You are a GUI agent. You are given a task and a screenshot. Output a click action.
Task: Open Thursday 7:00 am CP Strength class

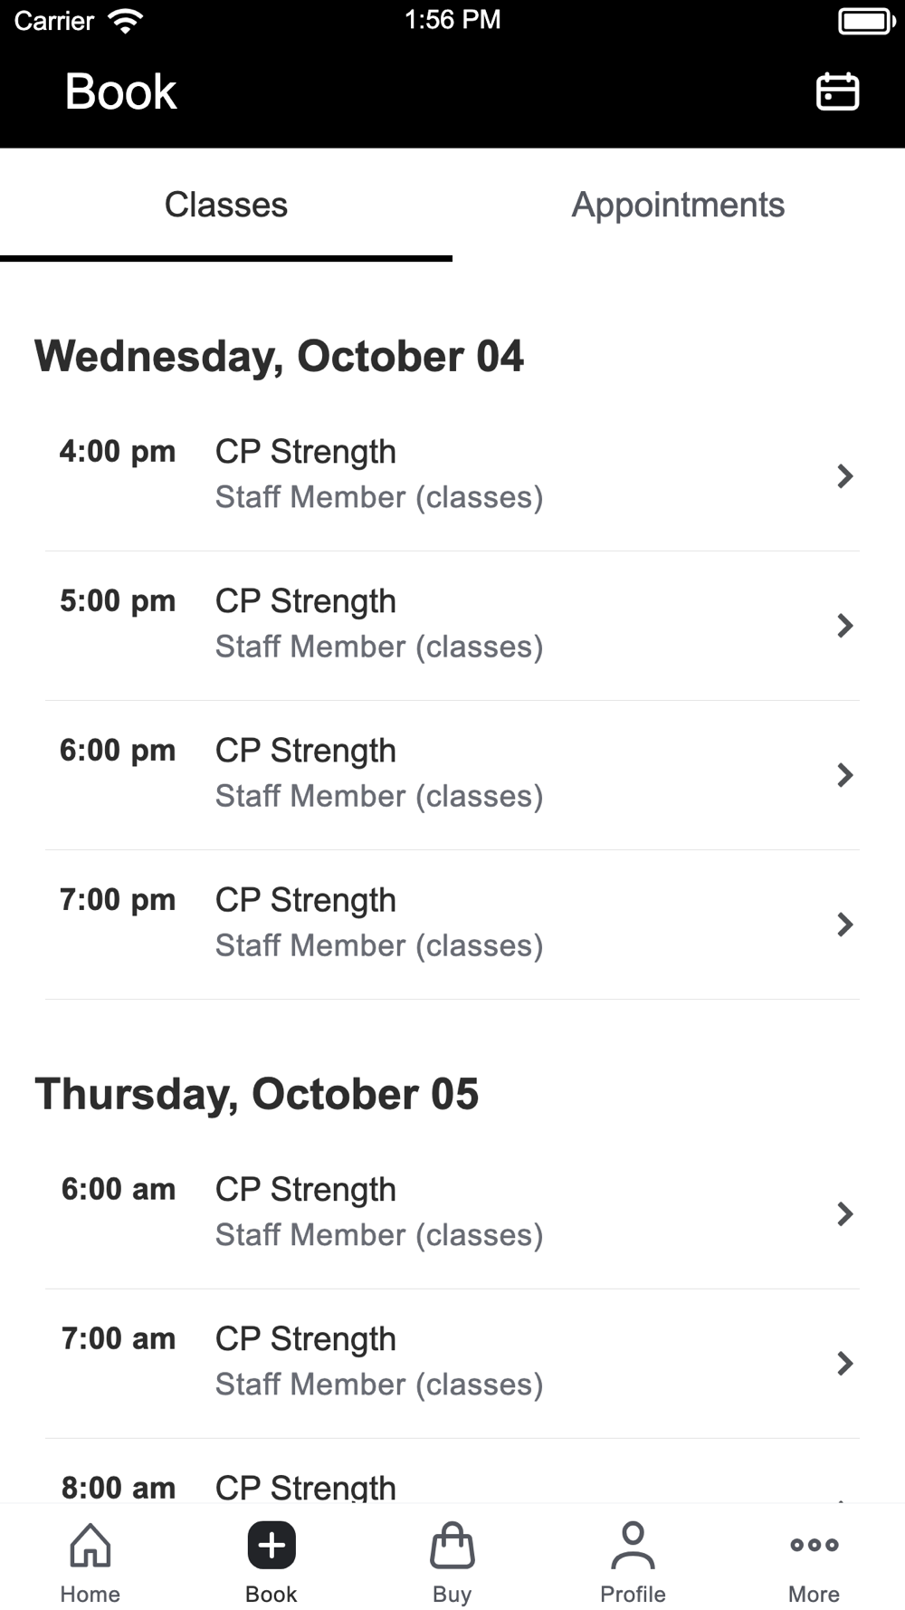(x=306, y=1340)
